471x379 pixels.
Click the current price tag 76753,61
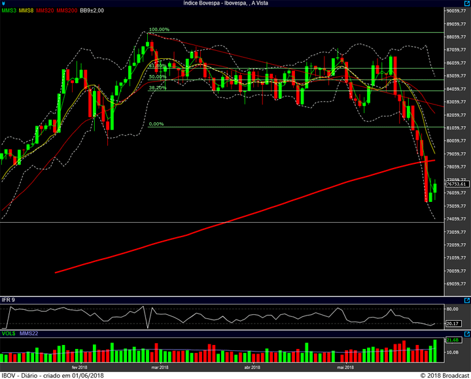coord(457,184)
